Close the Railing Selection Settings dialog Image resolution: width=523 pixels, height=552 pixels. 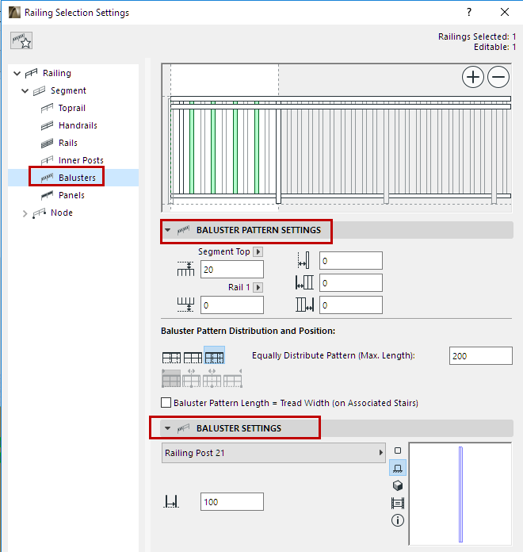coord(505,13)
